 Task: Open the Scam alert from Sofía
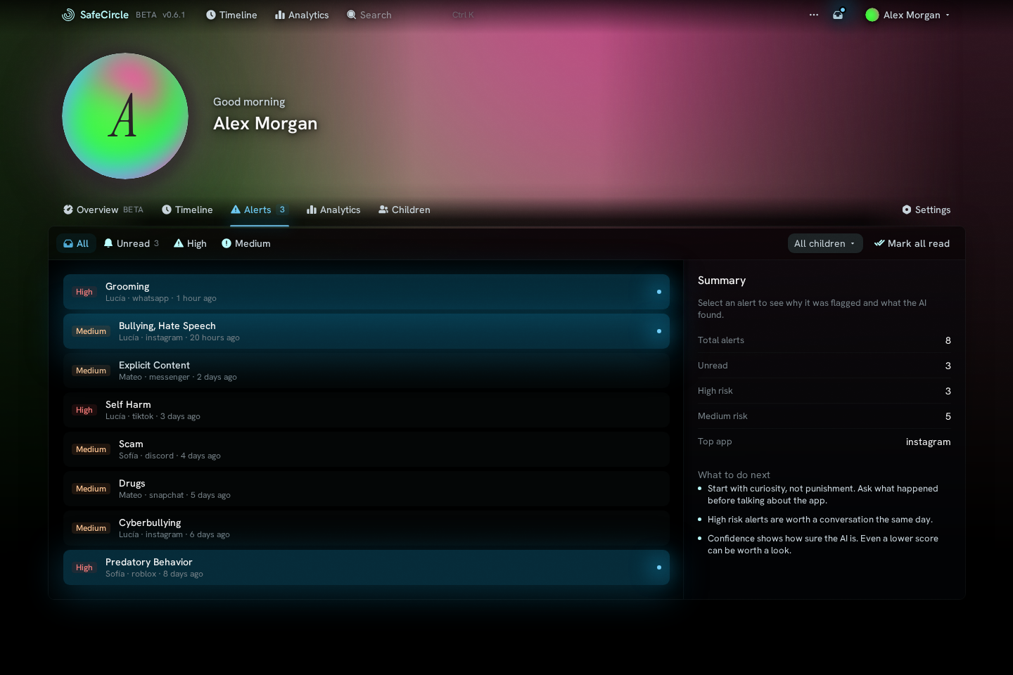367,449
